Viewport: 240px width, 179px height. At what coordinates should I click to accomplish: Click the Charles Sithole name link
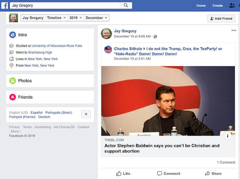click(128, 49)
